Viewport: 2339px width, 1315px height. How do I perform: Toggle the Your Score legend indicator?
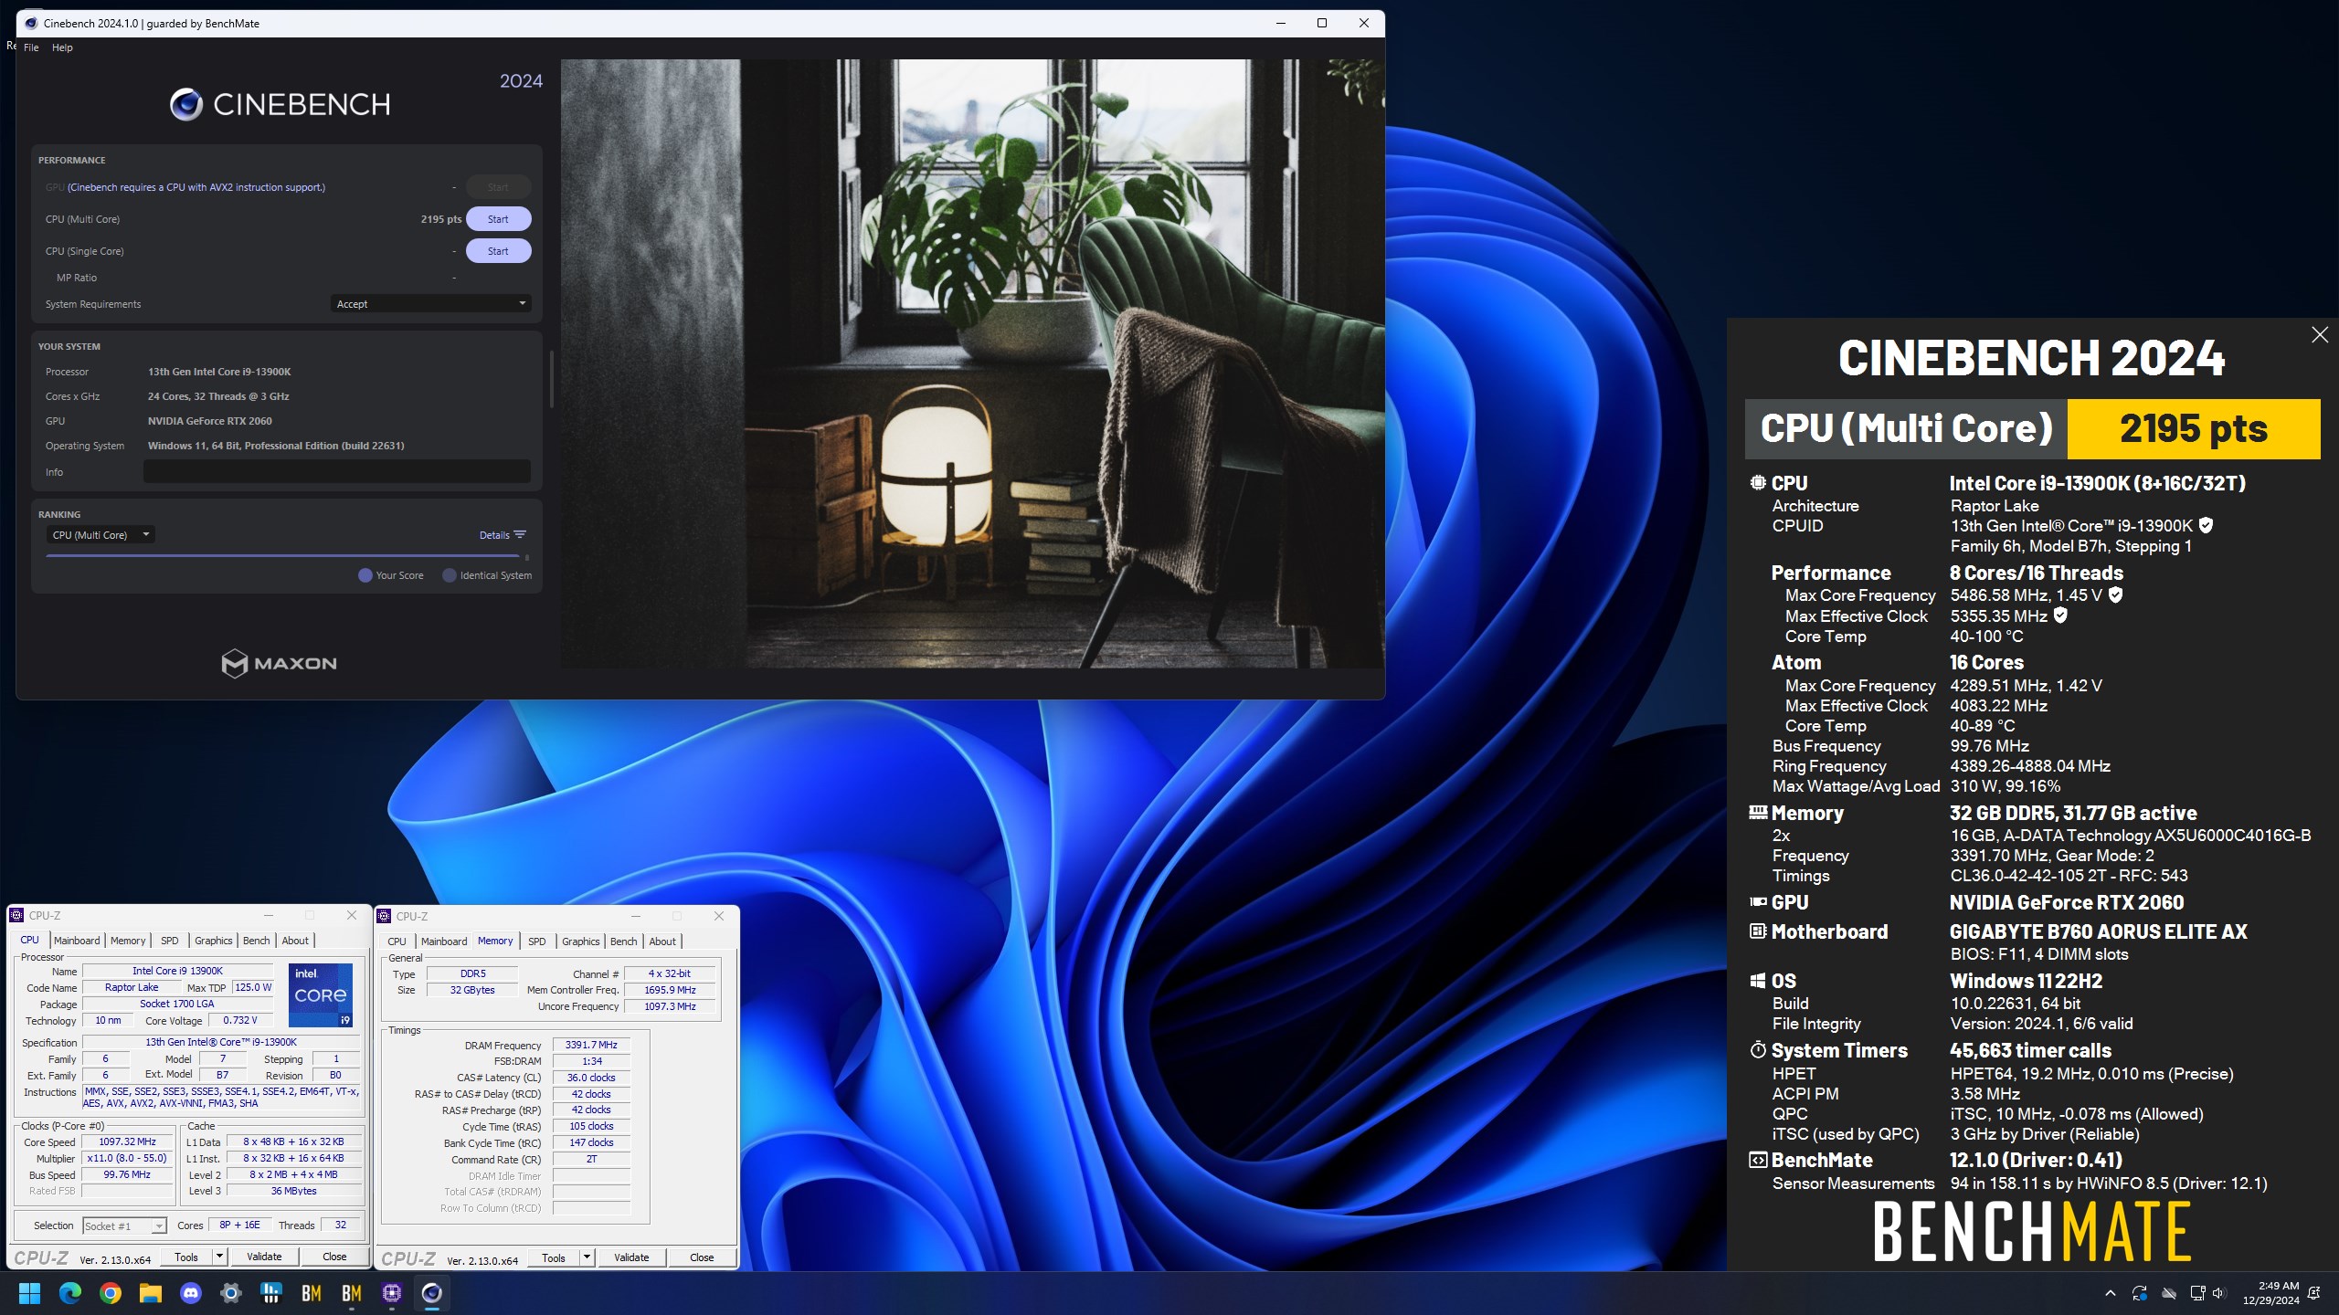click(x=365, y=575)
